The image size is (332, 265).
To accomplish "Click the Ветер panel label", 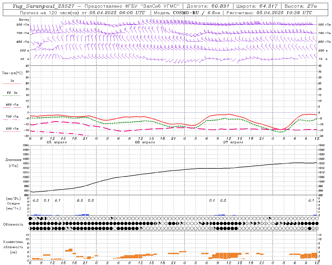I will click(24, 20).
